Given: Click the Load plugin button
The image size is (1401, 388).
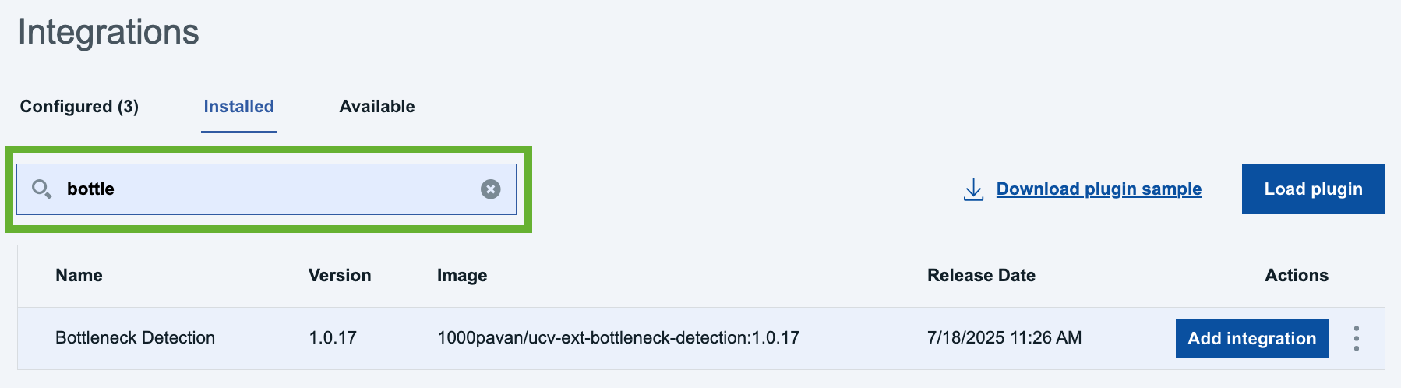Looking at the screenshot, I should click(x=1313, y=189).
